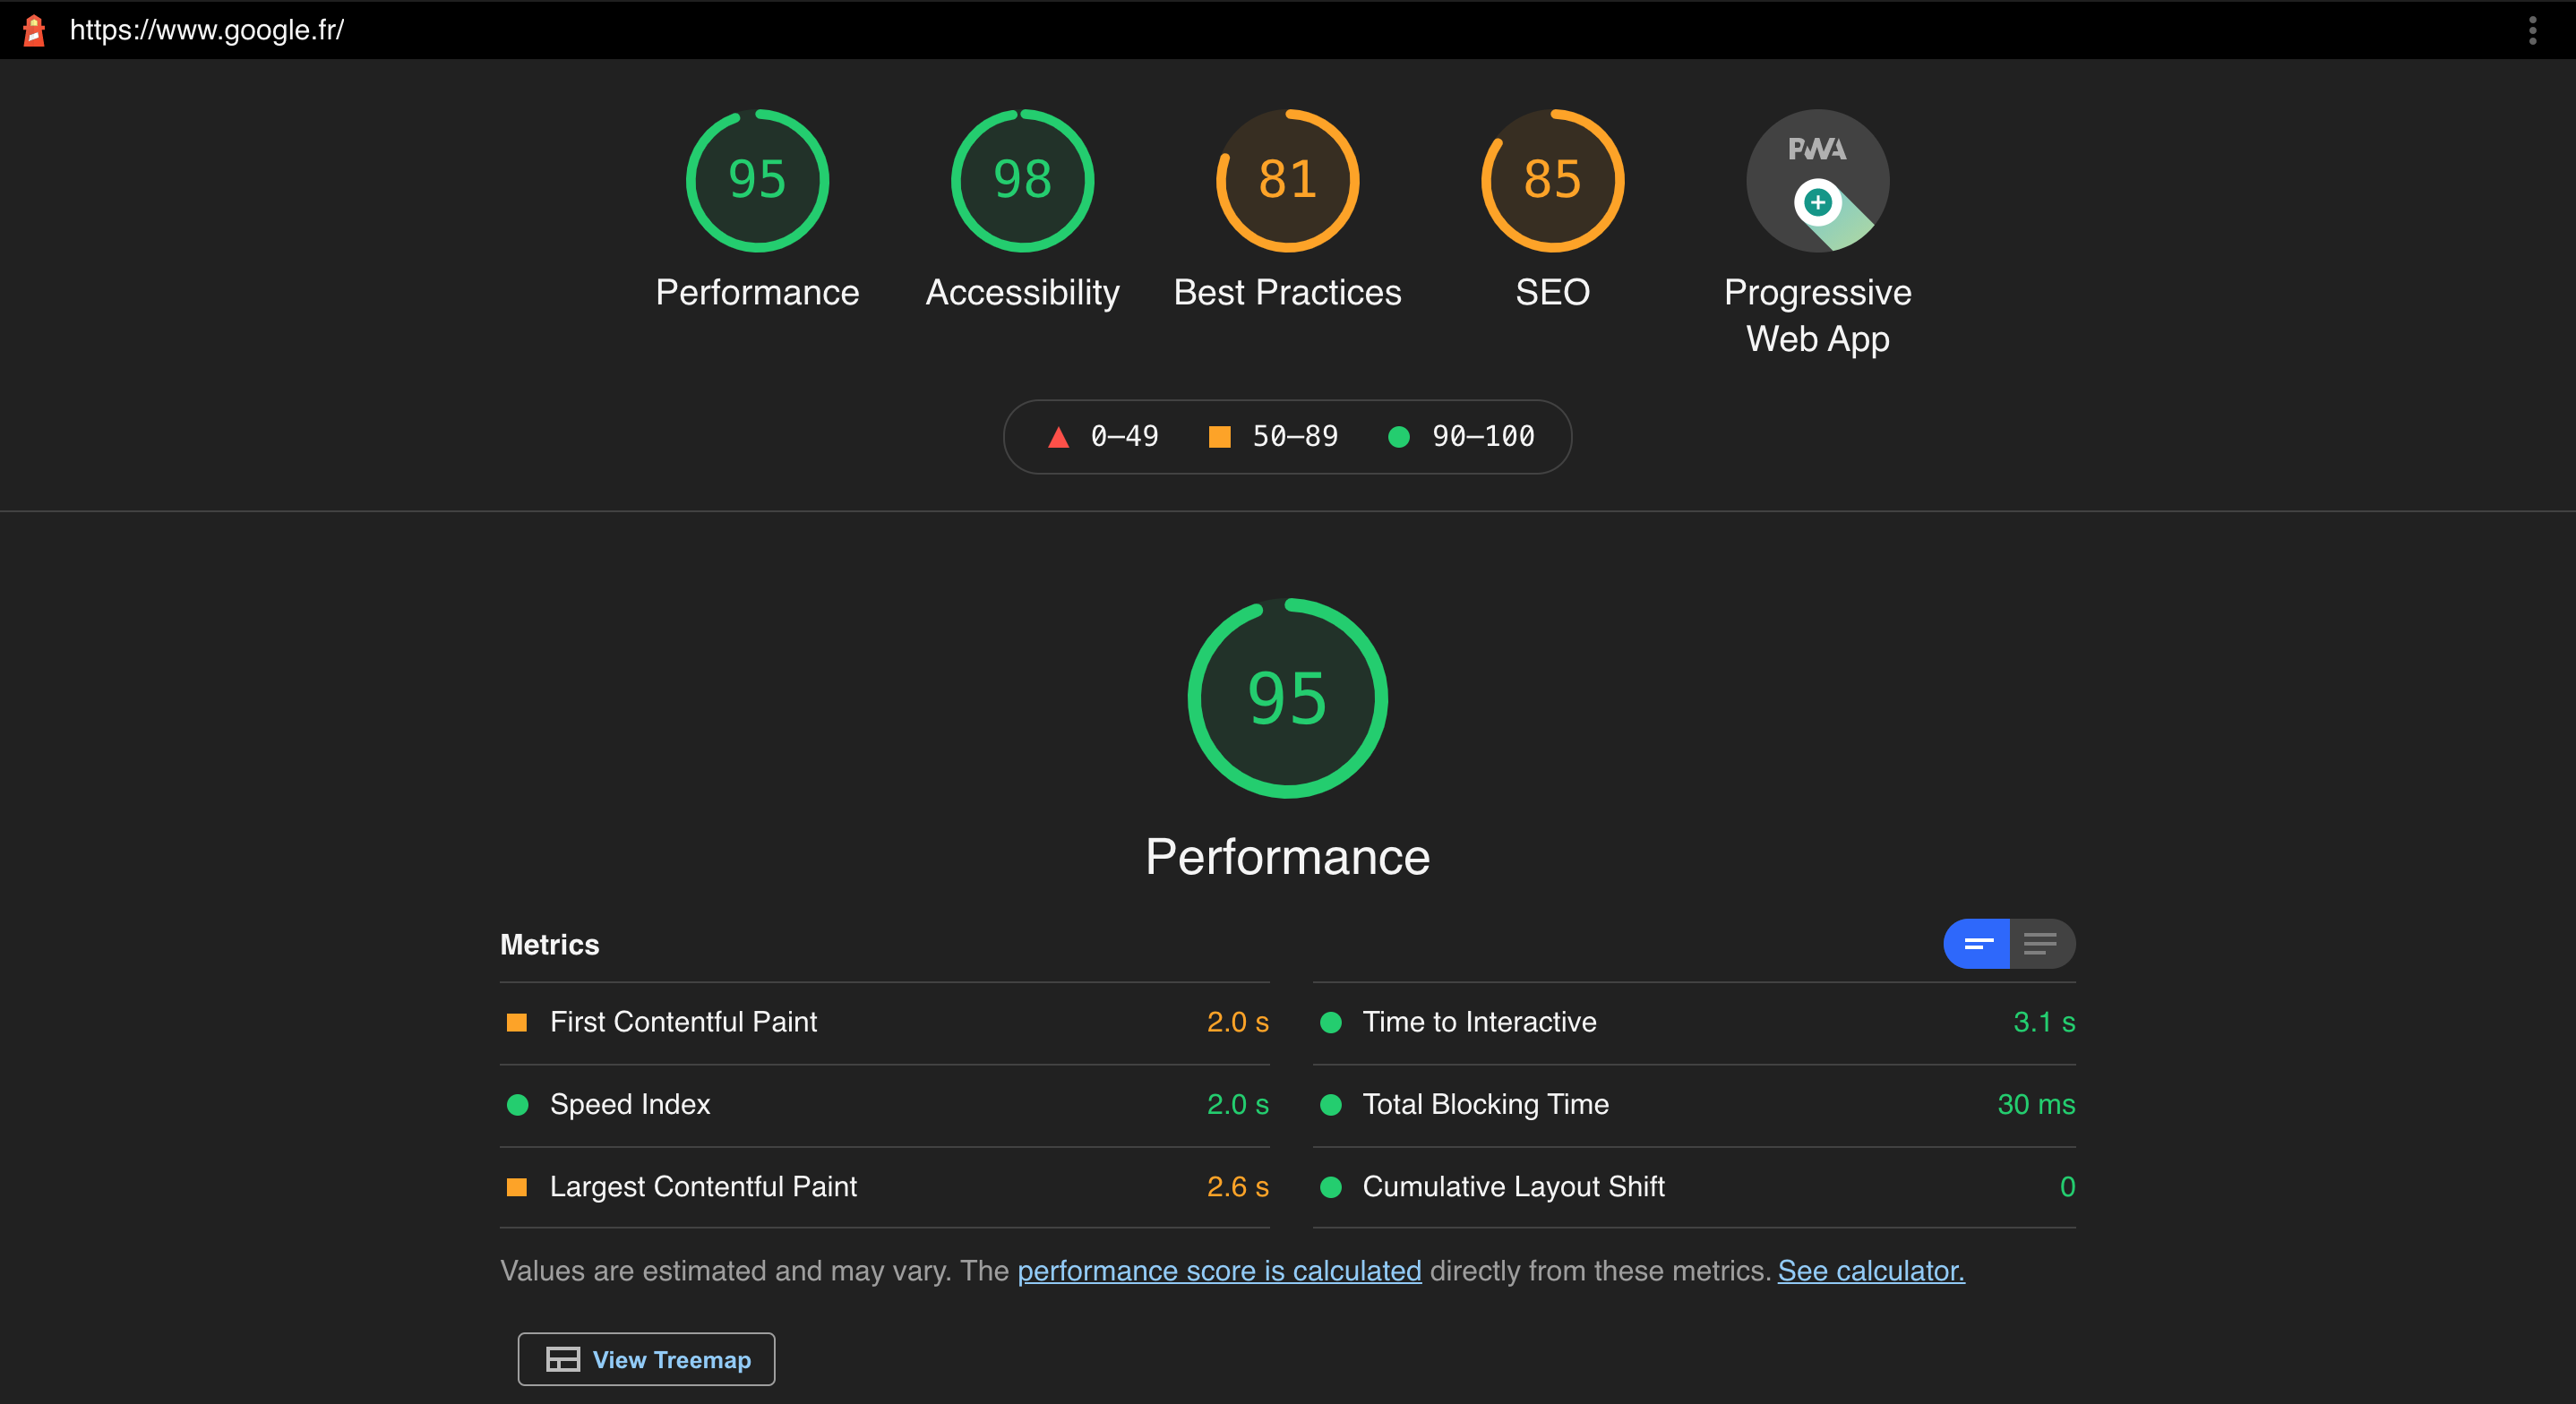Click the View Treemap button
Screen dimensions: 2576x1404
pos(646,1359)
